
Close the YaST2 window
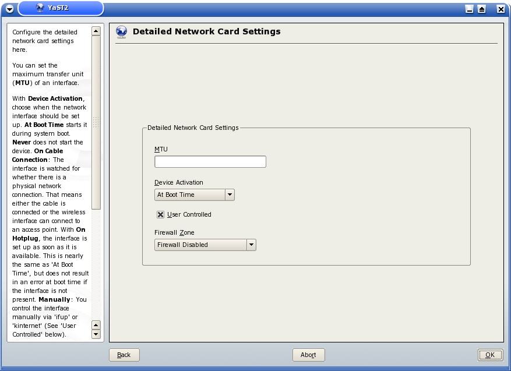(500, 9)
